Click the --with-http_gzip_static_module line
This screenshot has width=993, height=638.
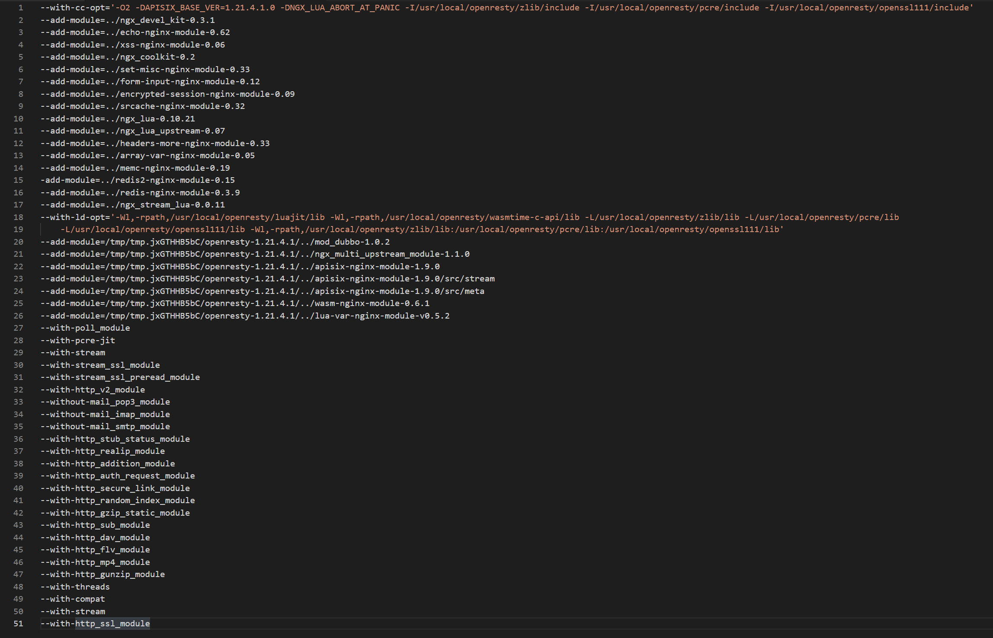[115, 513]
